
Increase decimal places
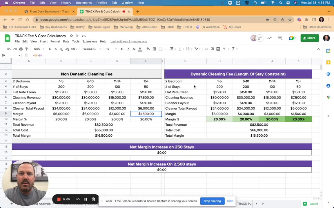pos(67,49)
